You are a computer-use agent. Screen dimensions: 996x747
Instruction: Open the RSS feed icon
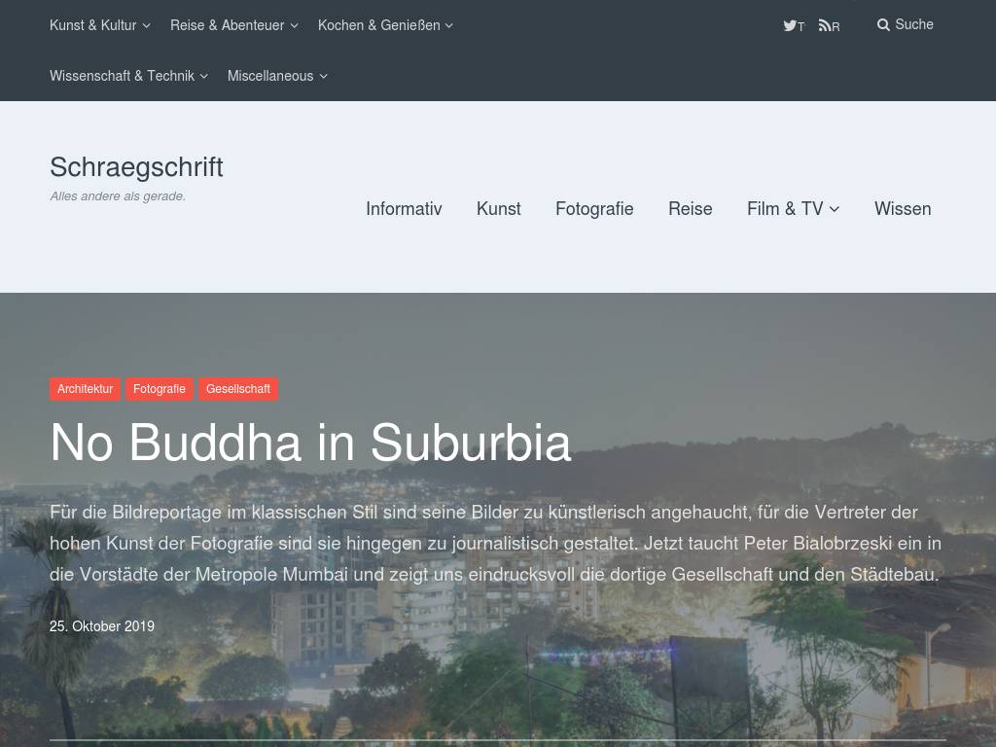(x=829, y=25)
